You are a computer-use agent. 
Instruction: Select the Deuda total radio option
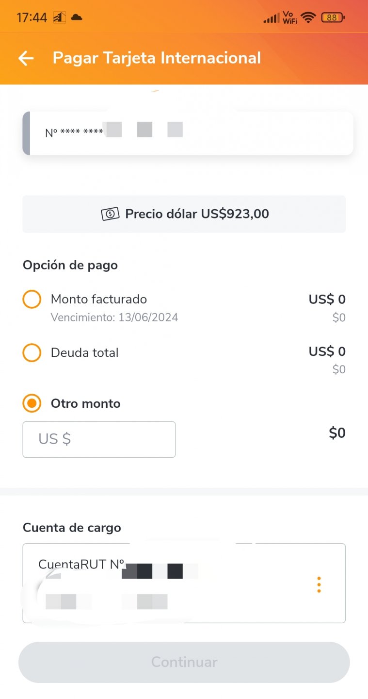point(32,352)
